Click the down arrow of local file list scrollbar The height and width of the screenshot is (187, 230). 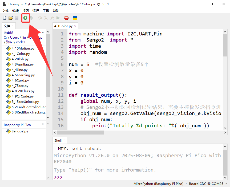pos(48,117)
